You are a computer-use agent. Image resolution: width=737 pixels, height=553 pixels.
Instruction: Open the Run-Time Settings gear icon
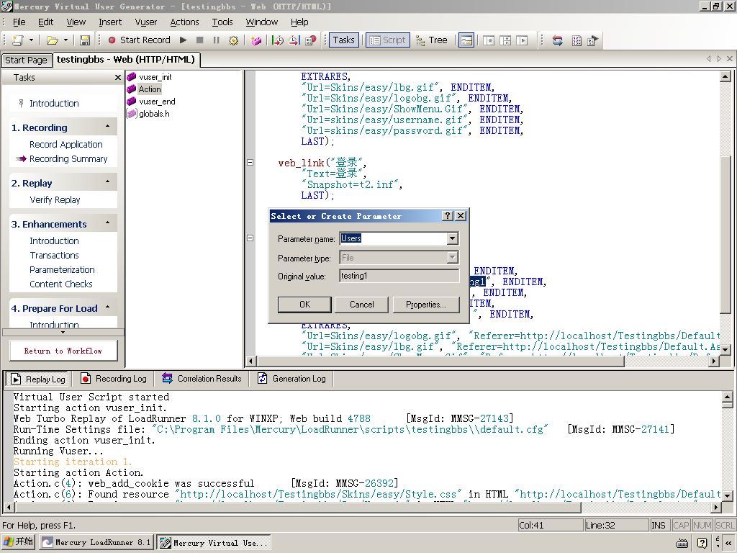[x=233, y=40]
